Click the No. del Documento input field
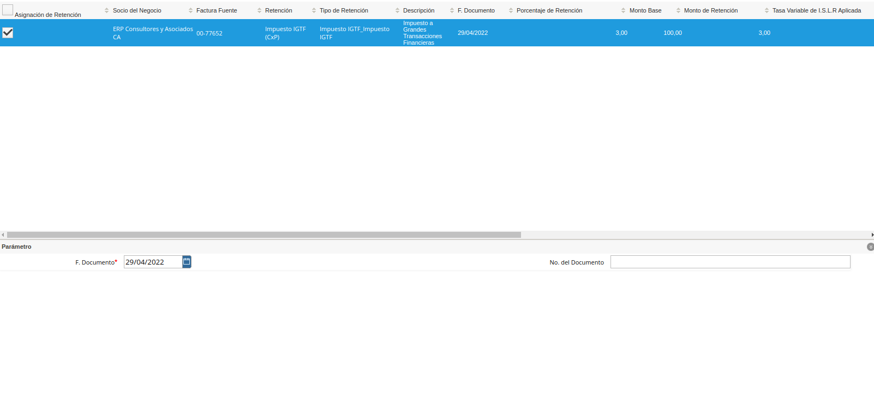Viewport: 874px width, 396px height. (x=730, y=262)
